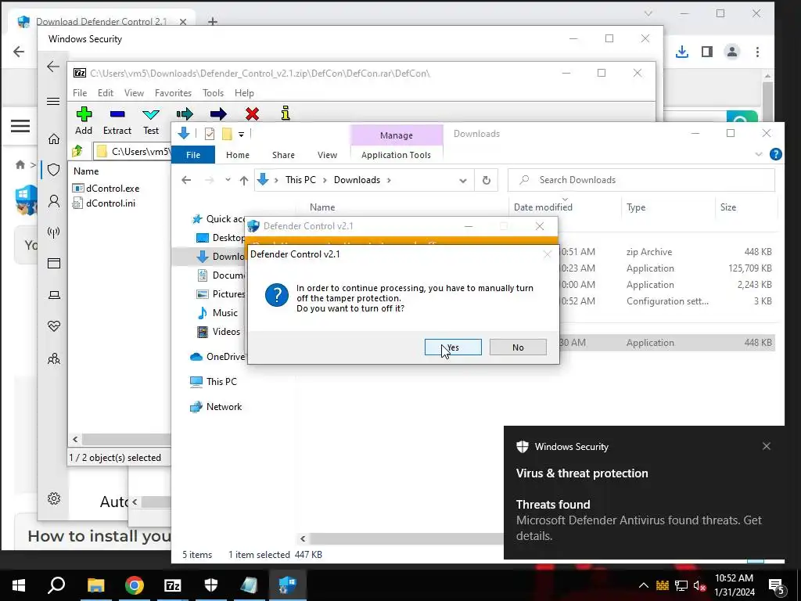Select This PC in navigation pane
The width and height of the screenshot is (801, 601).
(214, 381)
